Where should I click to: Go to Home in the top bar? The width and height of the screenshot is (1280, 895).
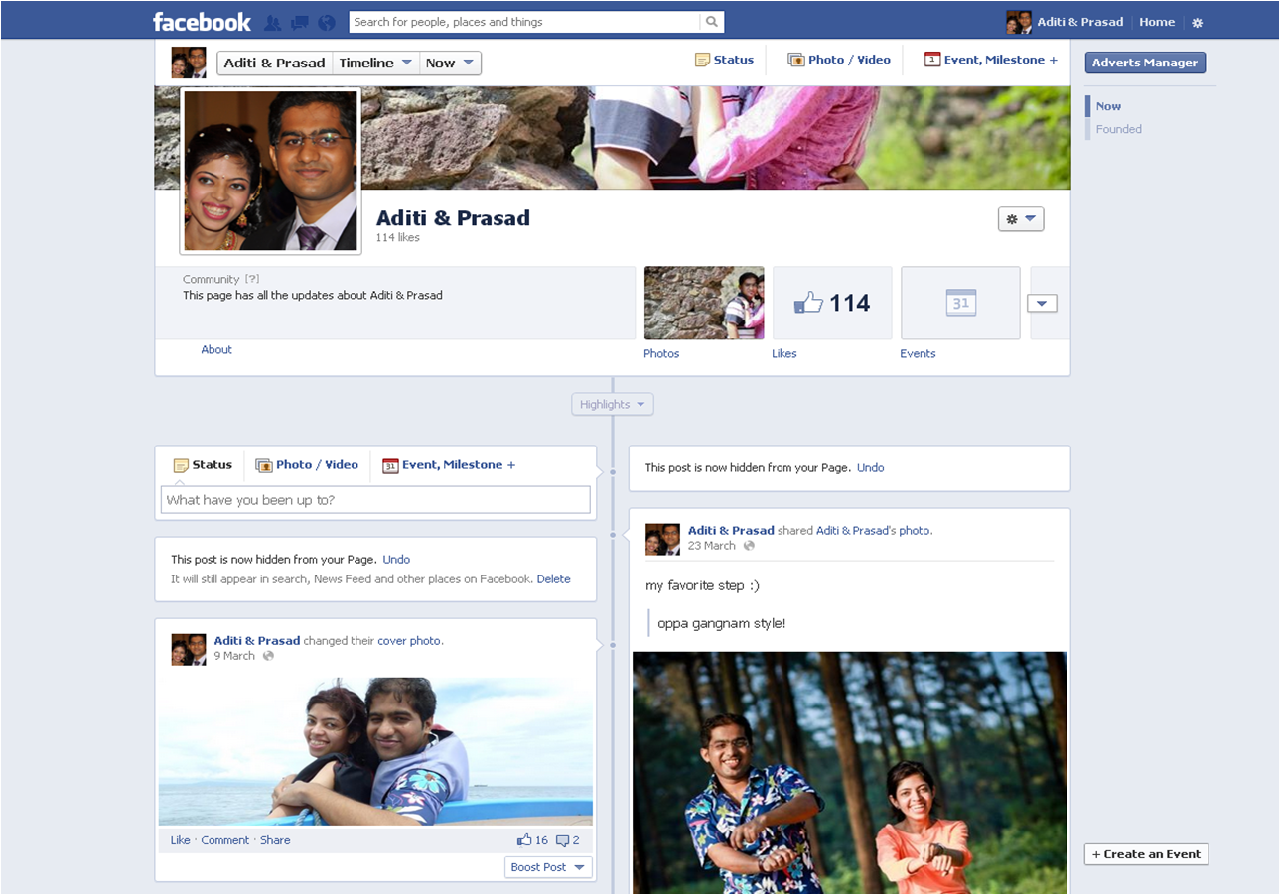1157,22
